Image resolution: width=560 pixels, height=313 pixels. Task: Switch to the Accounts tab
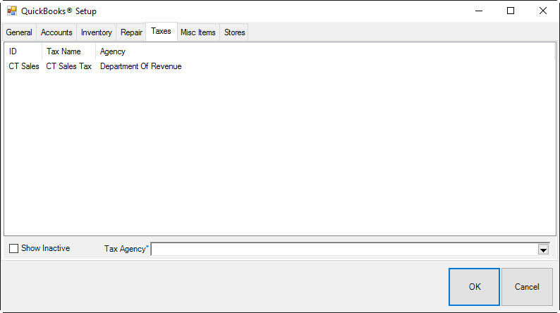pyautogui.click(x=56, y=32)
